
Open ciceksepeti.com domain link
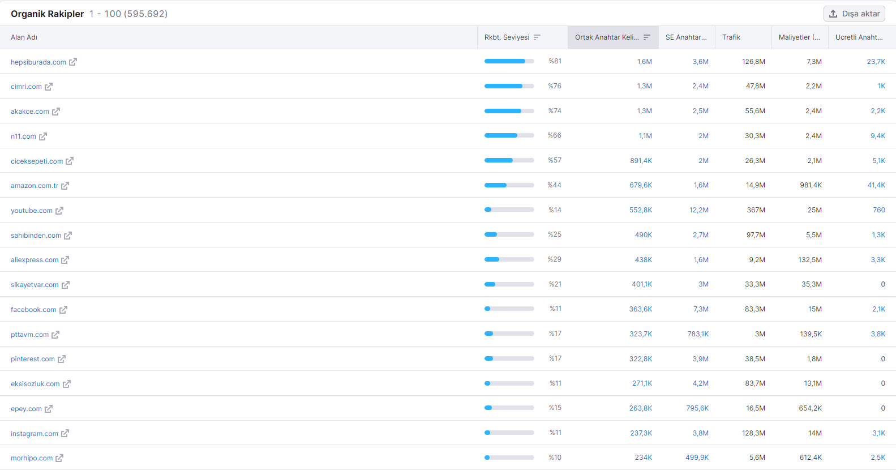(x=37, y=161)
